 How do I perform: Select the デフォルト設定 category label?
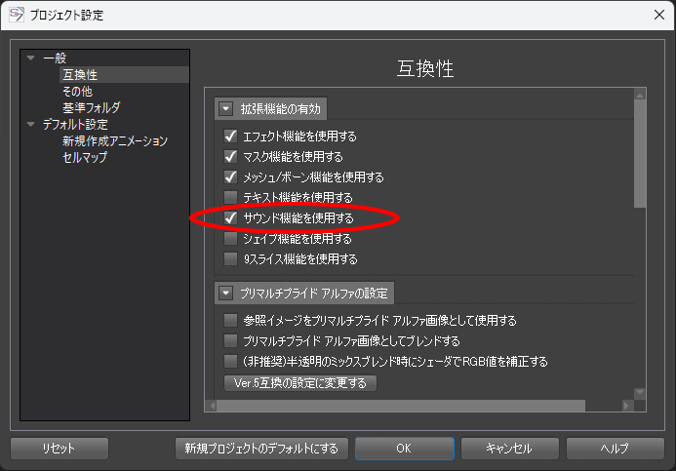75,125
